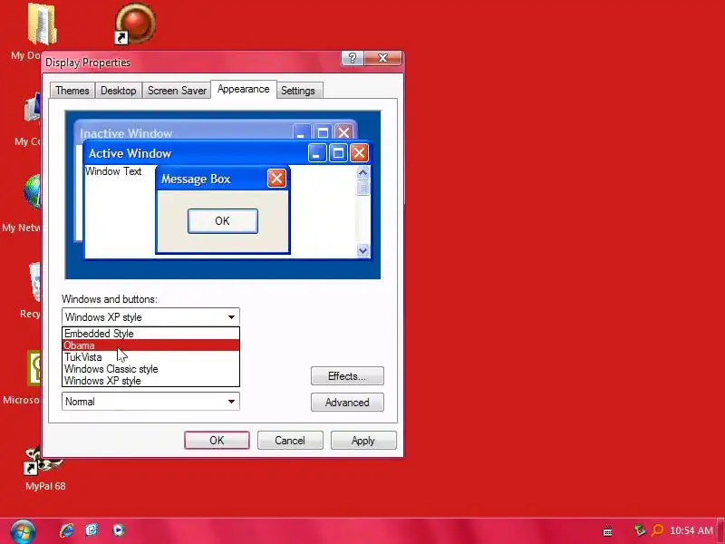
Task: Switch to the Settings tab
Action: (298, 90)
